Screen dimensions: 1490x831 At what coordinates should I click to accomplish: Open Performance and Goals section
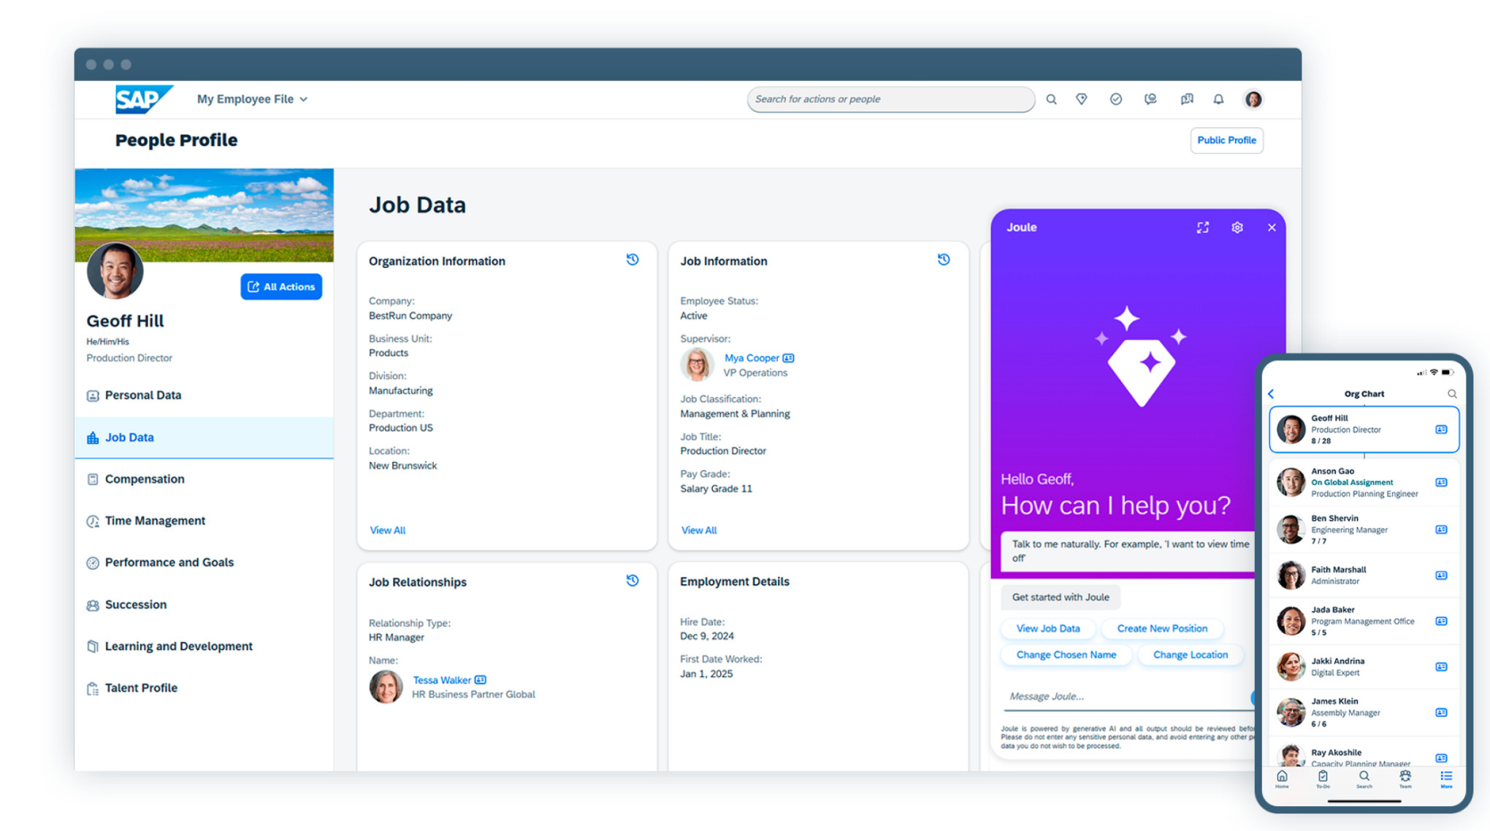[x=204, y=562]
